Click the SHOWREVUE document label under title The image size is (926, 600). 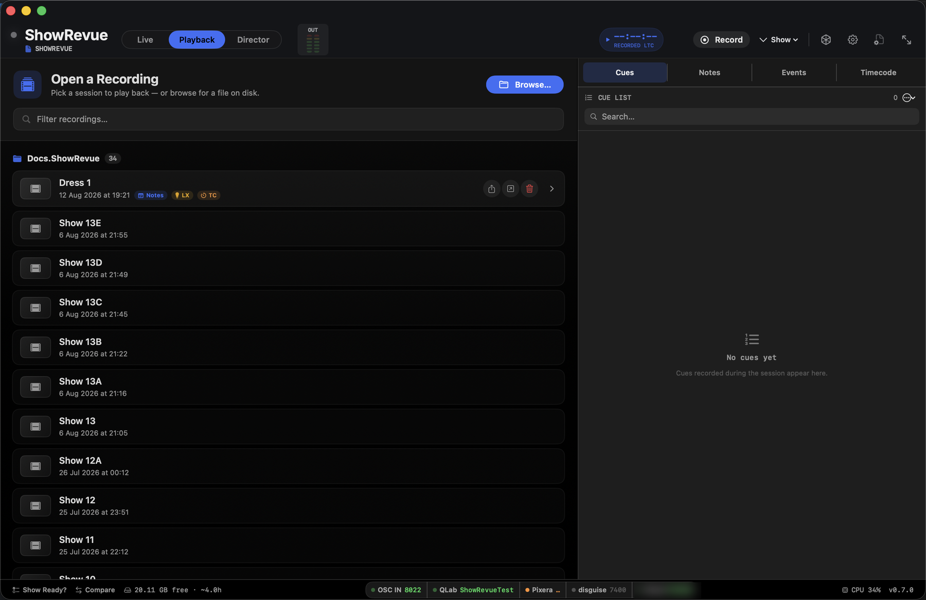coord(49,49)
